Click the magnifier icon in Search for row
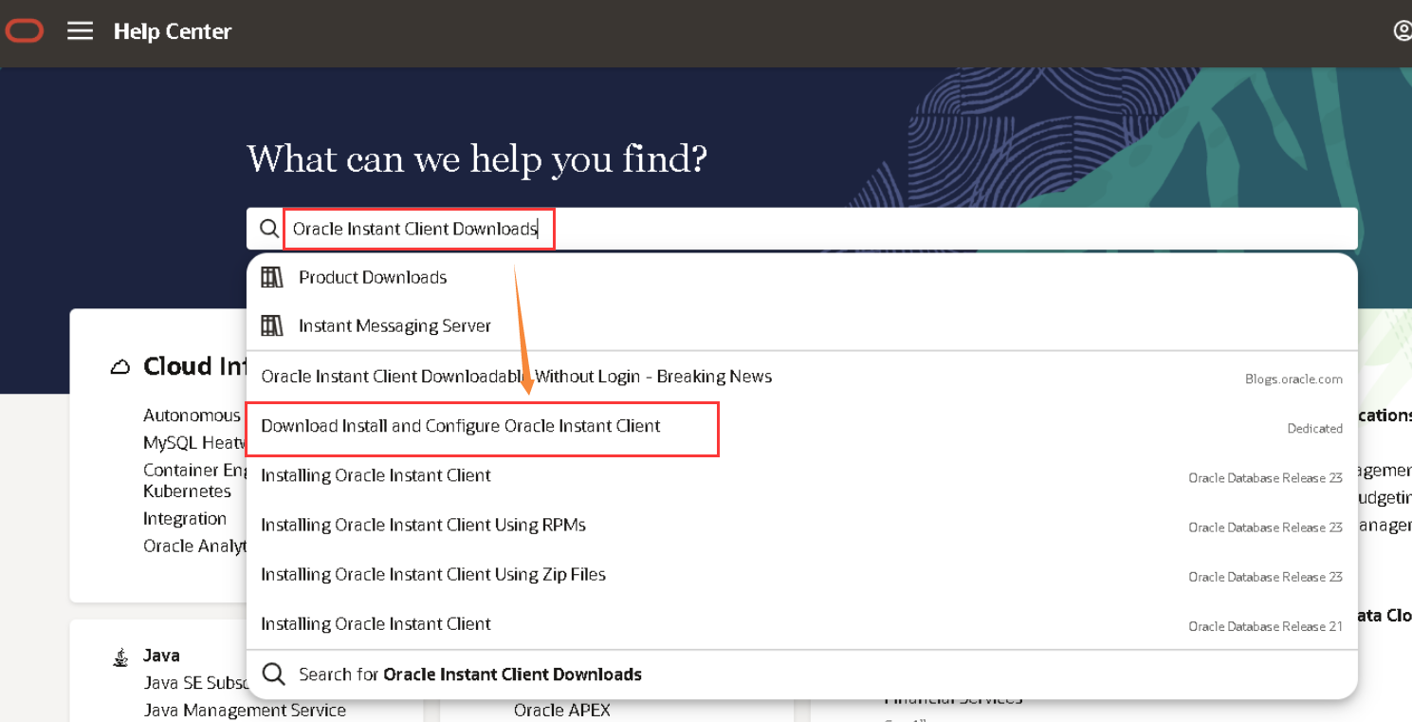The image size is (1412, 722). [x=274, y=675]
